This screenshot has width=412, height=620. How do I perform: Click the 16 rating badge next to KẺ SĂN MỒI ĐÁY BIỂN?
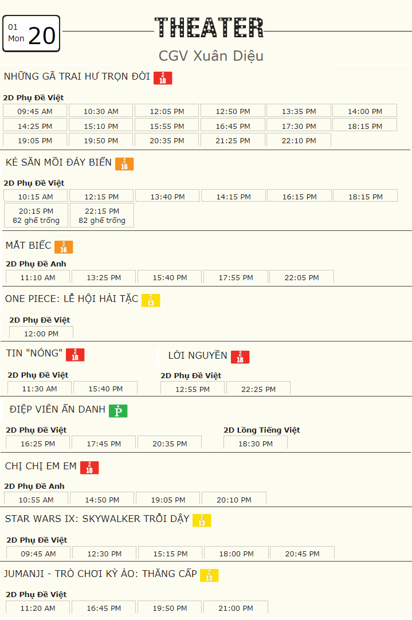[x=124, y=164]
